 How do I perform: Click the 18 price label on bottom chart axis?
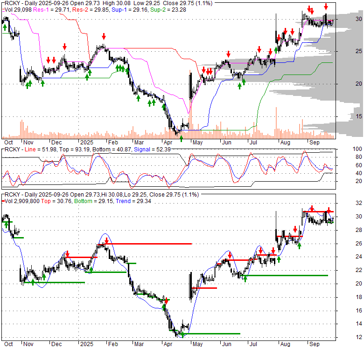click(359, 297)
